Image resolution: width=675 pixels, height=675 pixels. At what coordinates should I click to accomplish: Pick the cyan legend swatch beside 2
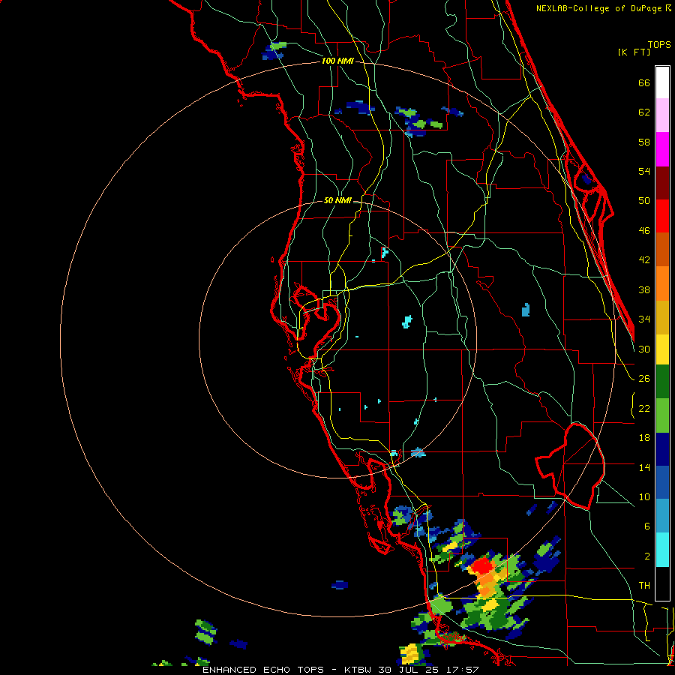[x=662, y=550]
